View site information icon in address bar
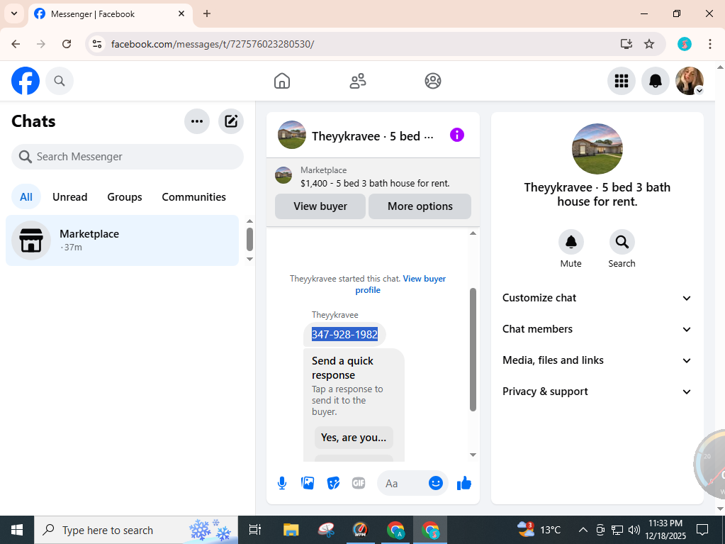Viewport: 725px width, 544px height. pos(97,44)
